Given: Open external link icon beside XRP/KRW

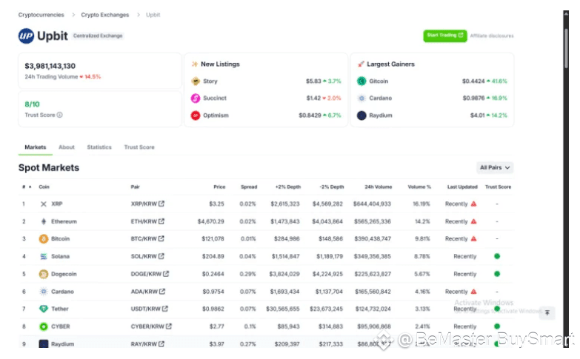Looking at the screenshot, I should click(x=161, y=204).
